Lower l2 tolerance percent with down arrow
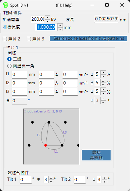Screen dimensions: 130x191 coord(103,85)
